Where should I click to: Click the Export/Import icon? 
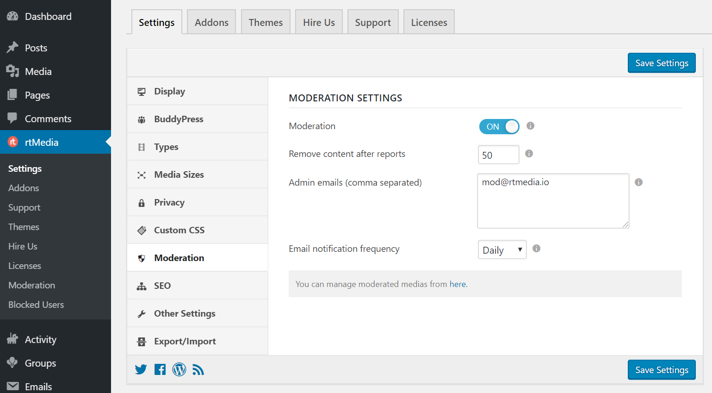[142, 341]
